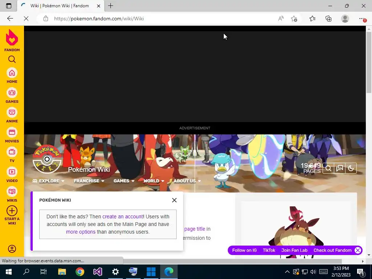Open Task View on taskbar

point(44,271)
